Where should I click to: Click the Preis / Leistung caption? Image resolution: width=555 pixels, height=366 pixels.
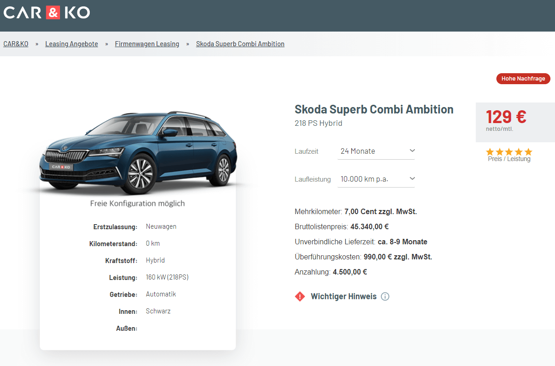(509, 159)
